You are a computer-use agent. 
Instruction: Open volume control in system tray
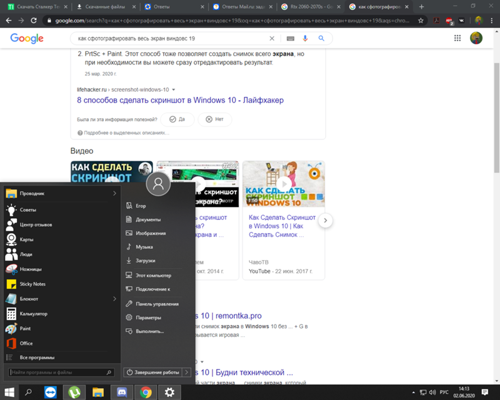(x=432, y=392)
